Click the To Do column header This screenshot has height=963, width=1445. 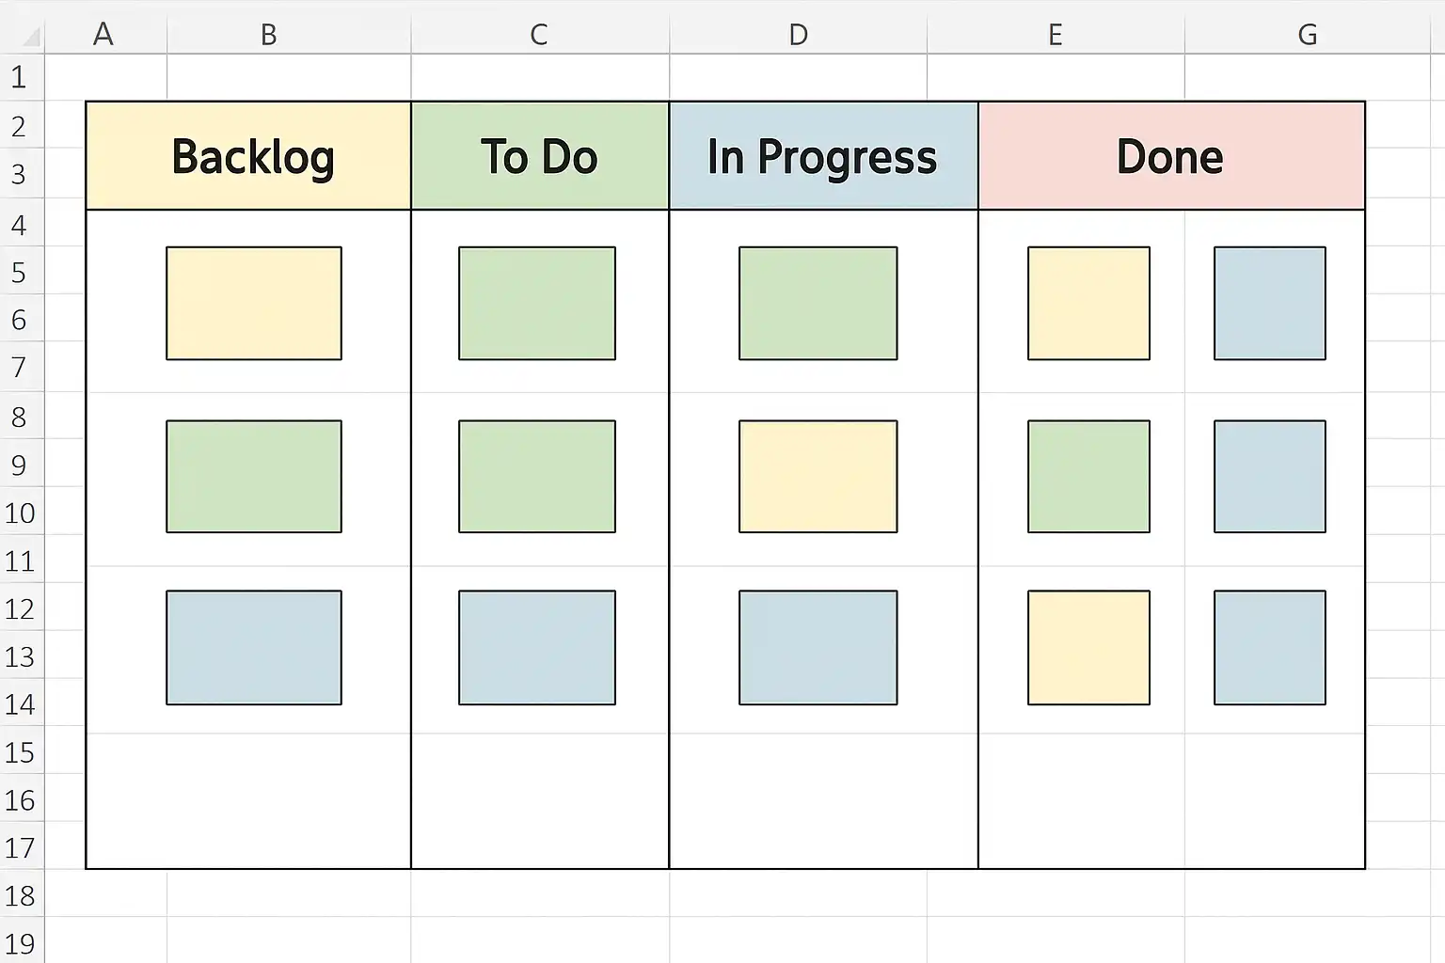[x=540, y=156]
